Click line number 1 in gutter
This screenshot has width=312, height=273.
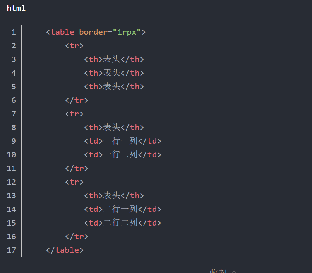pyautogui.click(x=14, y=32)
